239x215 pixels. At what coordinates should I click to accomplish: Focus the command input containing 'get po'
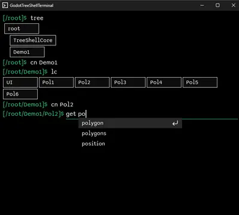pyautogui.click(x=152, y=114)
